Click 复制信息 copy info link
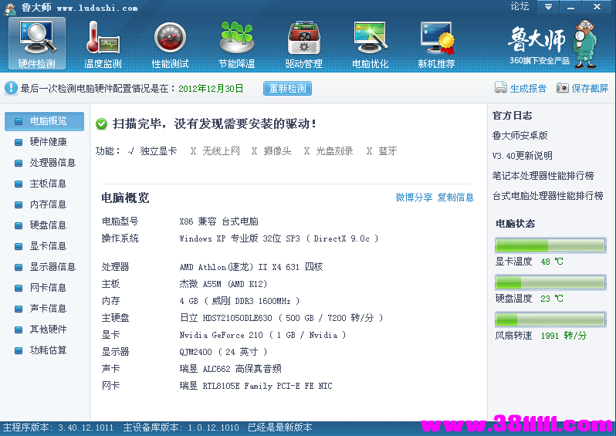Screen dimensions: 616x436 point(455,198)
